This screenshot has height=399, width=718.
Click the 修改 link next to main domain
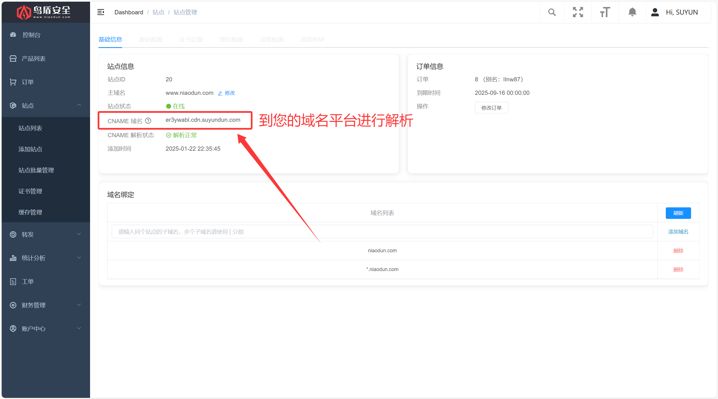click(x=230, y=93)
